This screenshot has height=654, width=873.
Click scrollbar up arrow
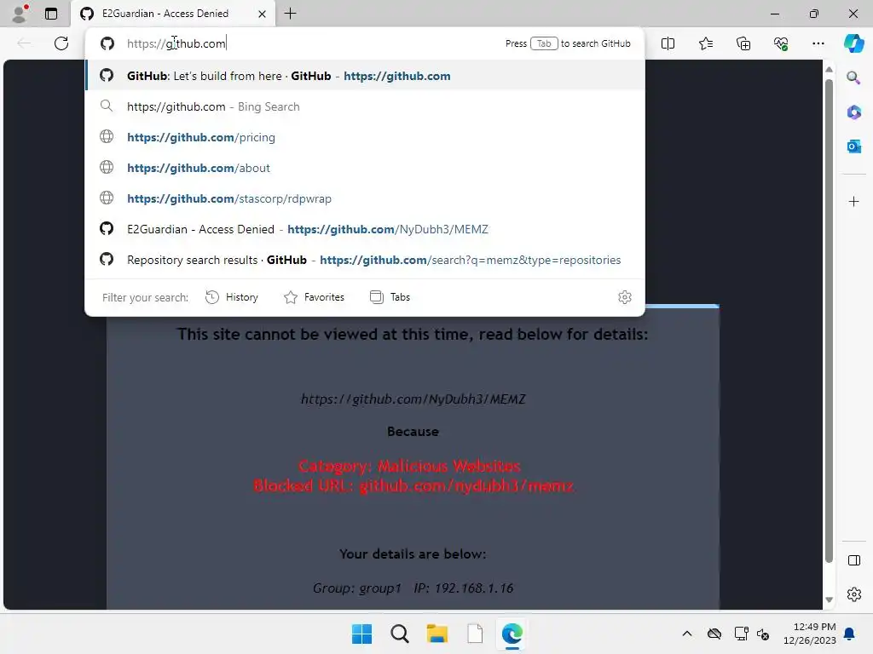[829, 70]
